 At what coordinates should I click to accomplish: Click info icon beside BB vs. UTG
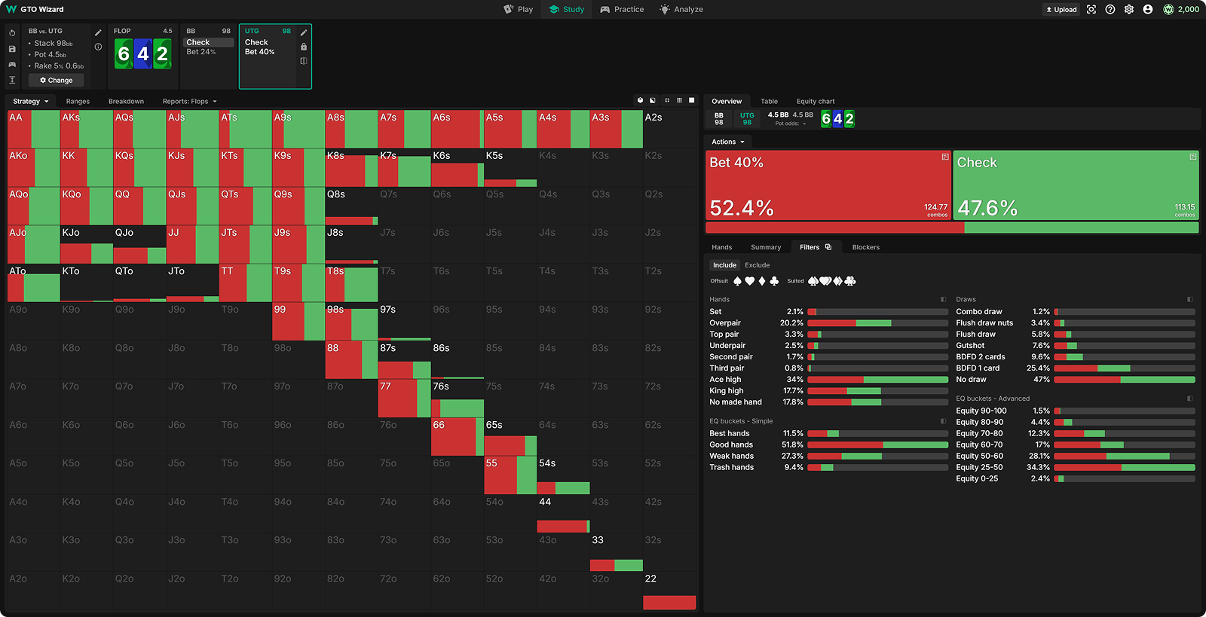click(x=98, y=47)
